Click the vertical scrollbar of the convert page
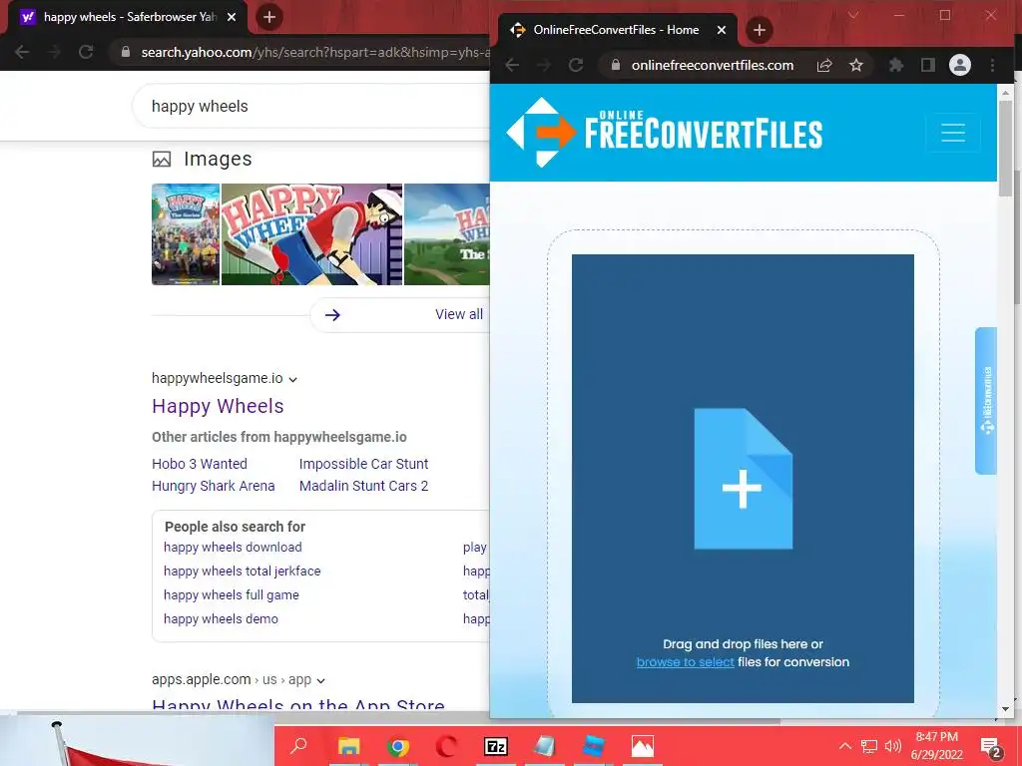Image resolution: width=1022 pixels, height=766 pixels. click(1006, 149)
